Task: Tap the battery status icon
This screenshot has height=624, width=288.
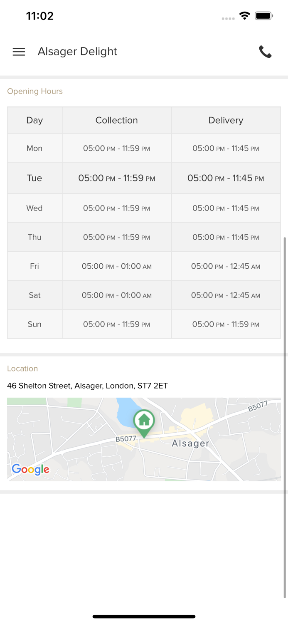Action: [x=263, y=16]
